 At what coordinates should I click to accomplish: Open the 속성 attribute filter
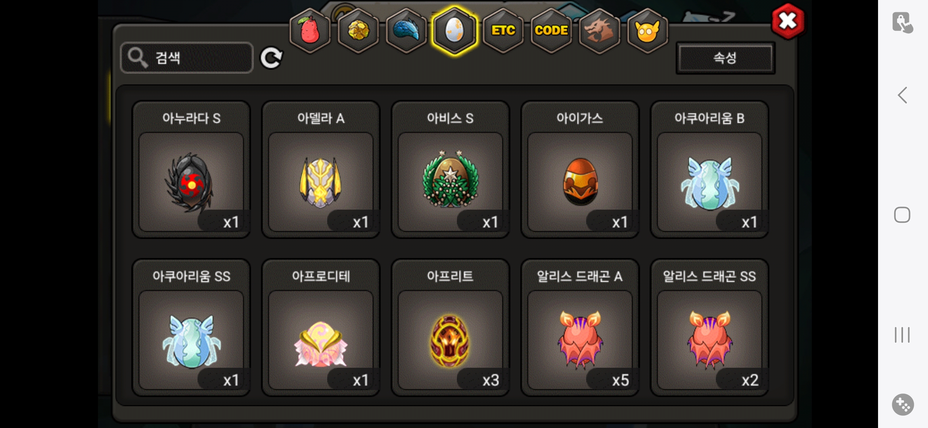click(x=725, y=58)
